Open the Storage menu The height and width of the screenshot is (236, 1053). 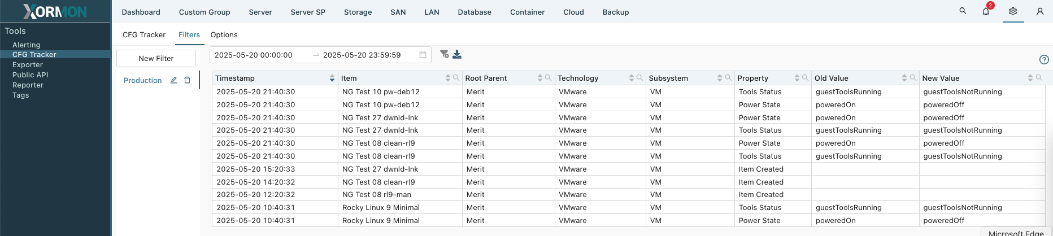tap(358, 12)
